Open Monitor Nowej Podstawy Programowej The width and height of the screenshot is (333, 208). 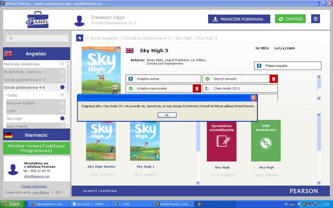(36, 148)
